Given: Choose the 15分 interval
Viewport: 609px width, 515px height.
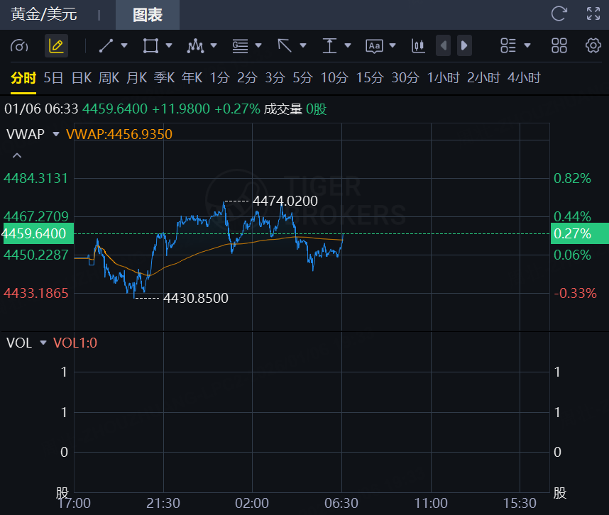Looking at the screenshot, I should [370, 78].
